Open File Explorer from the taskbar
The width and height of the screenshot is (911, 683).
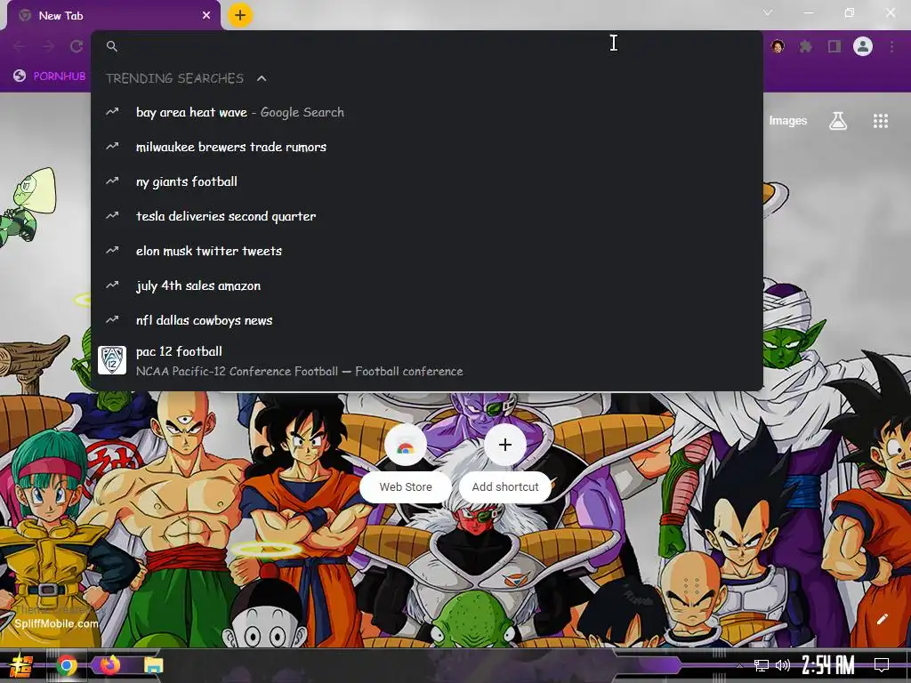point(153,665)
